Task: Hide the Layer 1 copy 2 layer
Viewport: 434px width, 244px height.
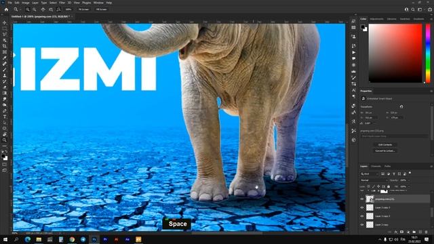Action: tap(362, 216)
